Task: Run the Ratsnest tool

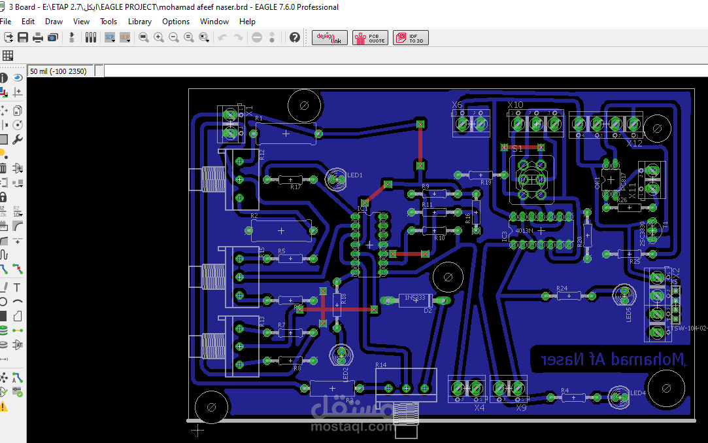Action: coord(4,378)
